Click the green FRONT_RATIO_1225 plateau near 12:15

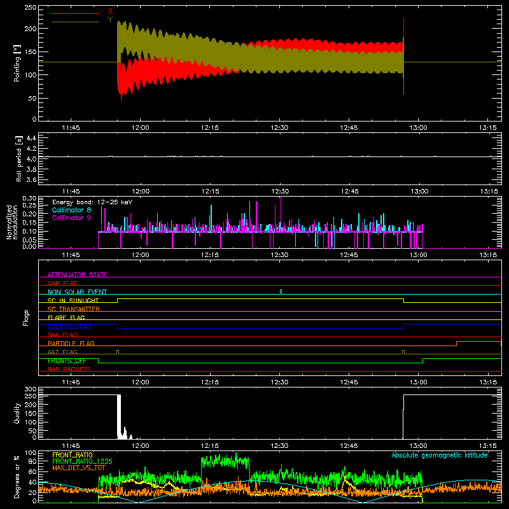pos(225,460)
